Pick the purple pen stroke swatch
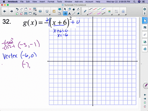Screen dimensions: 148x111 coord(90,14)
